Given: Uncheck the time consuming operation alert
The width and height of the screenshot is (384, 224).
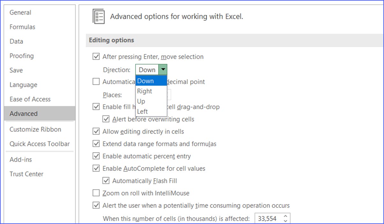Looking at the screenshot, I should pos(96,205).
